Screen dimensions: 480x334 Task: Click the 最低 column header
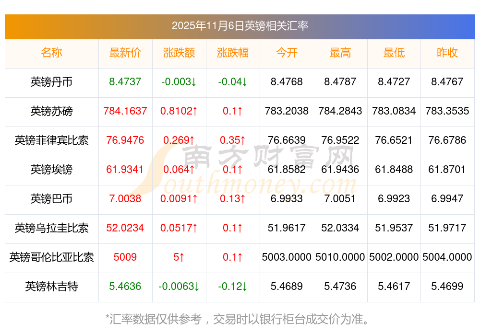(x=394, y=53)
